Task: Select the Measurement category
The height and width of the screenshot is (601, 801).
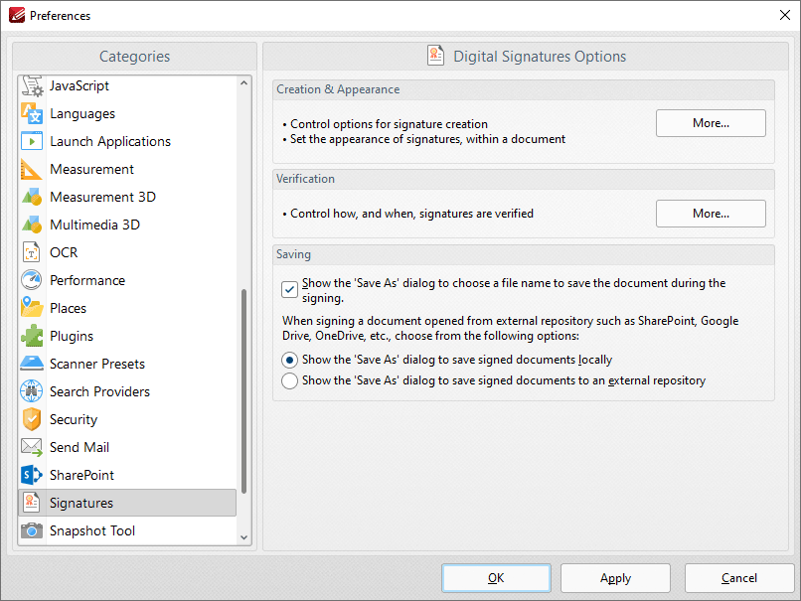Action: click(x=127, y=169)
